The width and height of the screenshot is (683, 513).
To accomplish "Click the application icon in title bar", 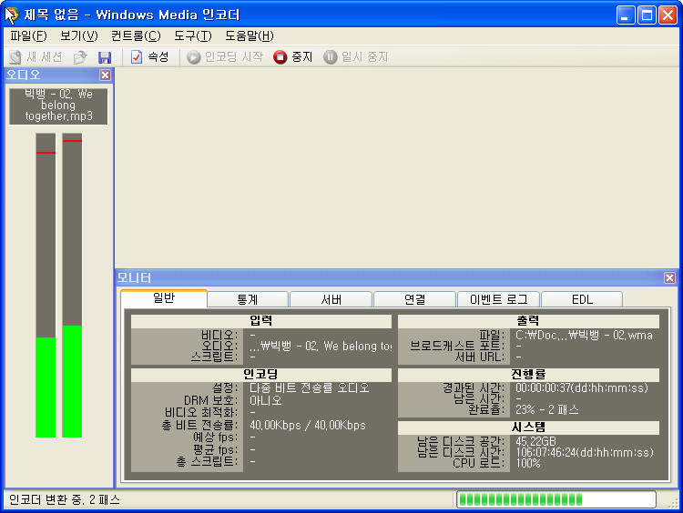I will click(11, 15).
